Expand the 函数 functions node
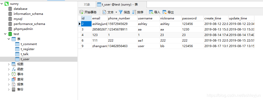This screenshot has height=100, width=263. 9,69
